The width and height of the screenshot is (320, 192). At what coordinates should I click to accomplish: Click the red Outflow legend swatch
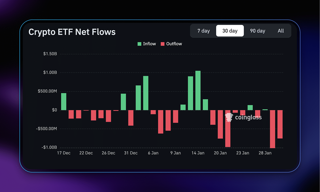pyautogui.click(x=162, y=44)
